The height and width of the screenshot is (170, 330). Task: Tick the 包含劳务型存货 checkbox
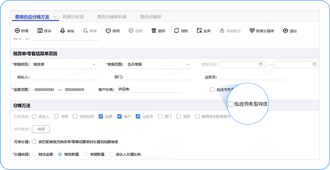click(212, 90)
